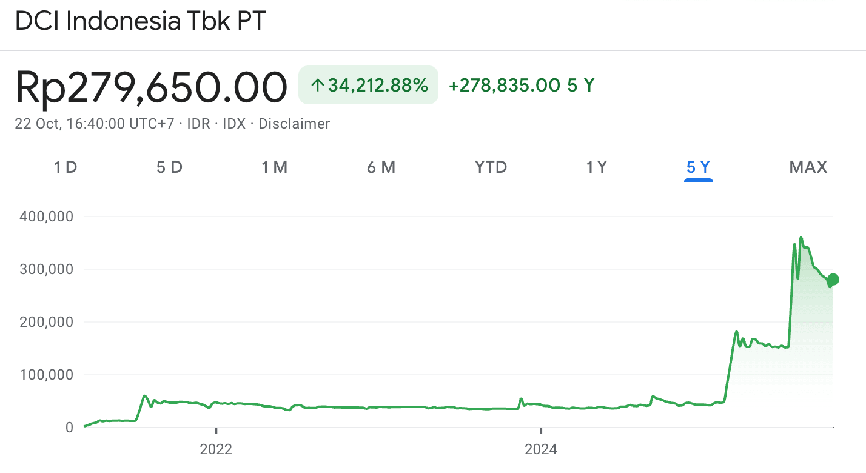Select the 1Y time range
The width and height of the screenshot is (866, 473).
[596, 167]
